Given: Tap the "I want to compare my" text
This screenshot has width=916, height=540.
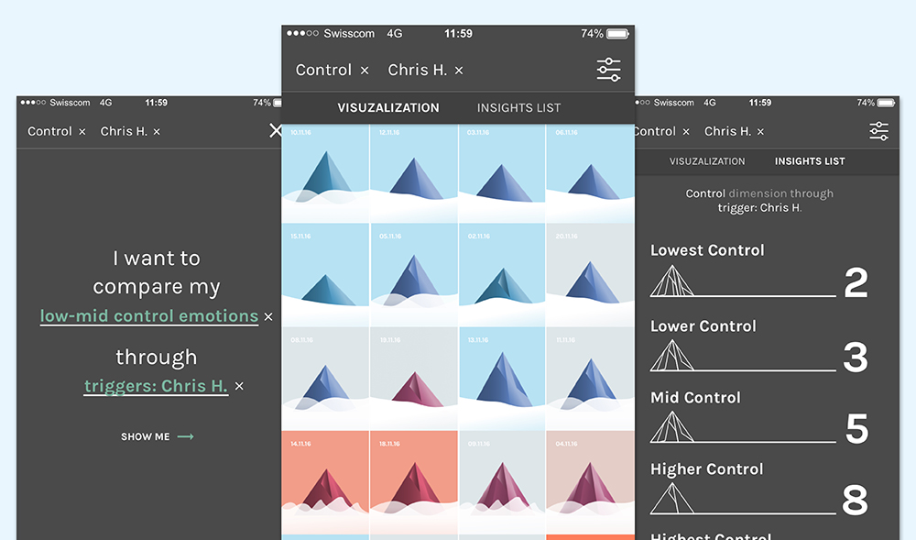Looking at the screenshot, I should (157, 272).
